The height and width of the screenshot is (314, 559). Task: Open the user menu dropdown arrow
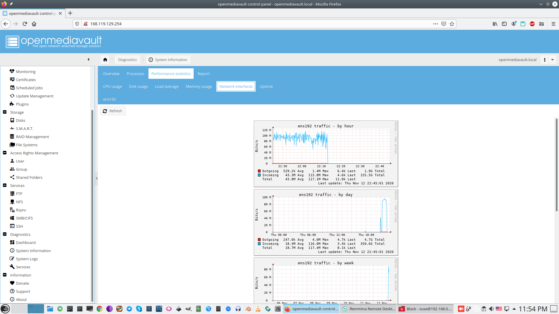coord(552,60)
